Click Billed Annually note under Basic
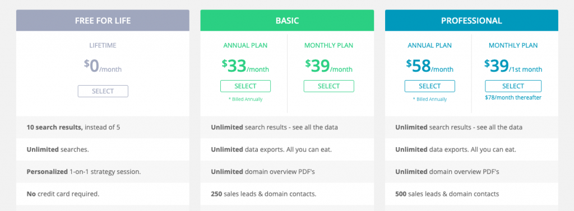Image resolution: width=574 pixels, height=211 pixels. click(x=246, y=99)
